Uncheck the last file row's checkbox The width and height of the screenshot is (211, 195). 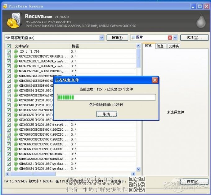coord(9,169)
